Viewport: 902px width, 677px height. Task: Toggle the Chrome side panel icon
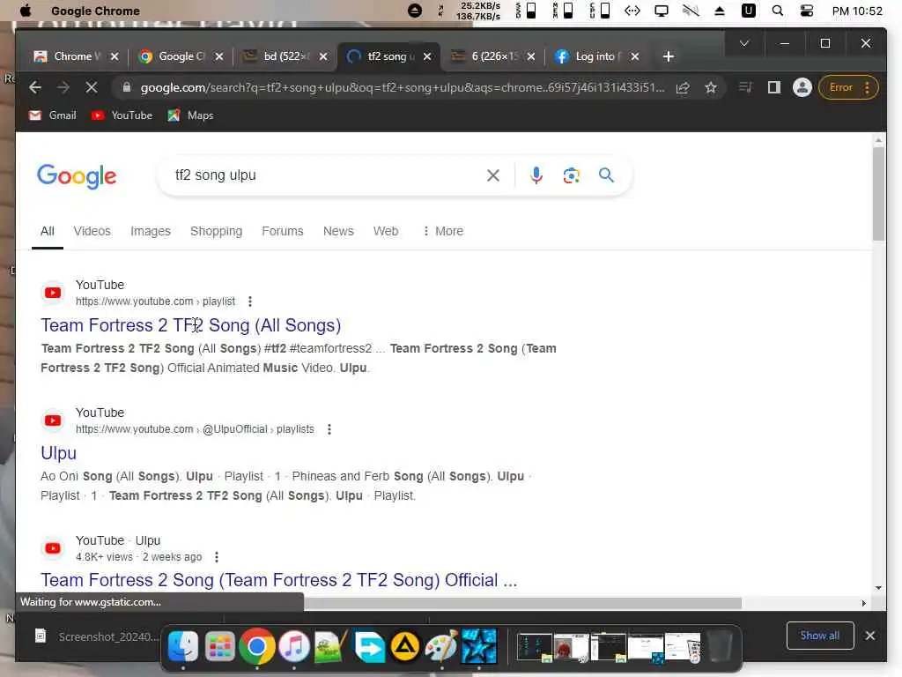pos(773,87)
